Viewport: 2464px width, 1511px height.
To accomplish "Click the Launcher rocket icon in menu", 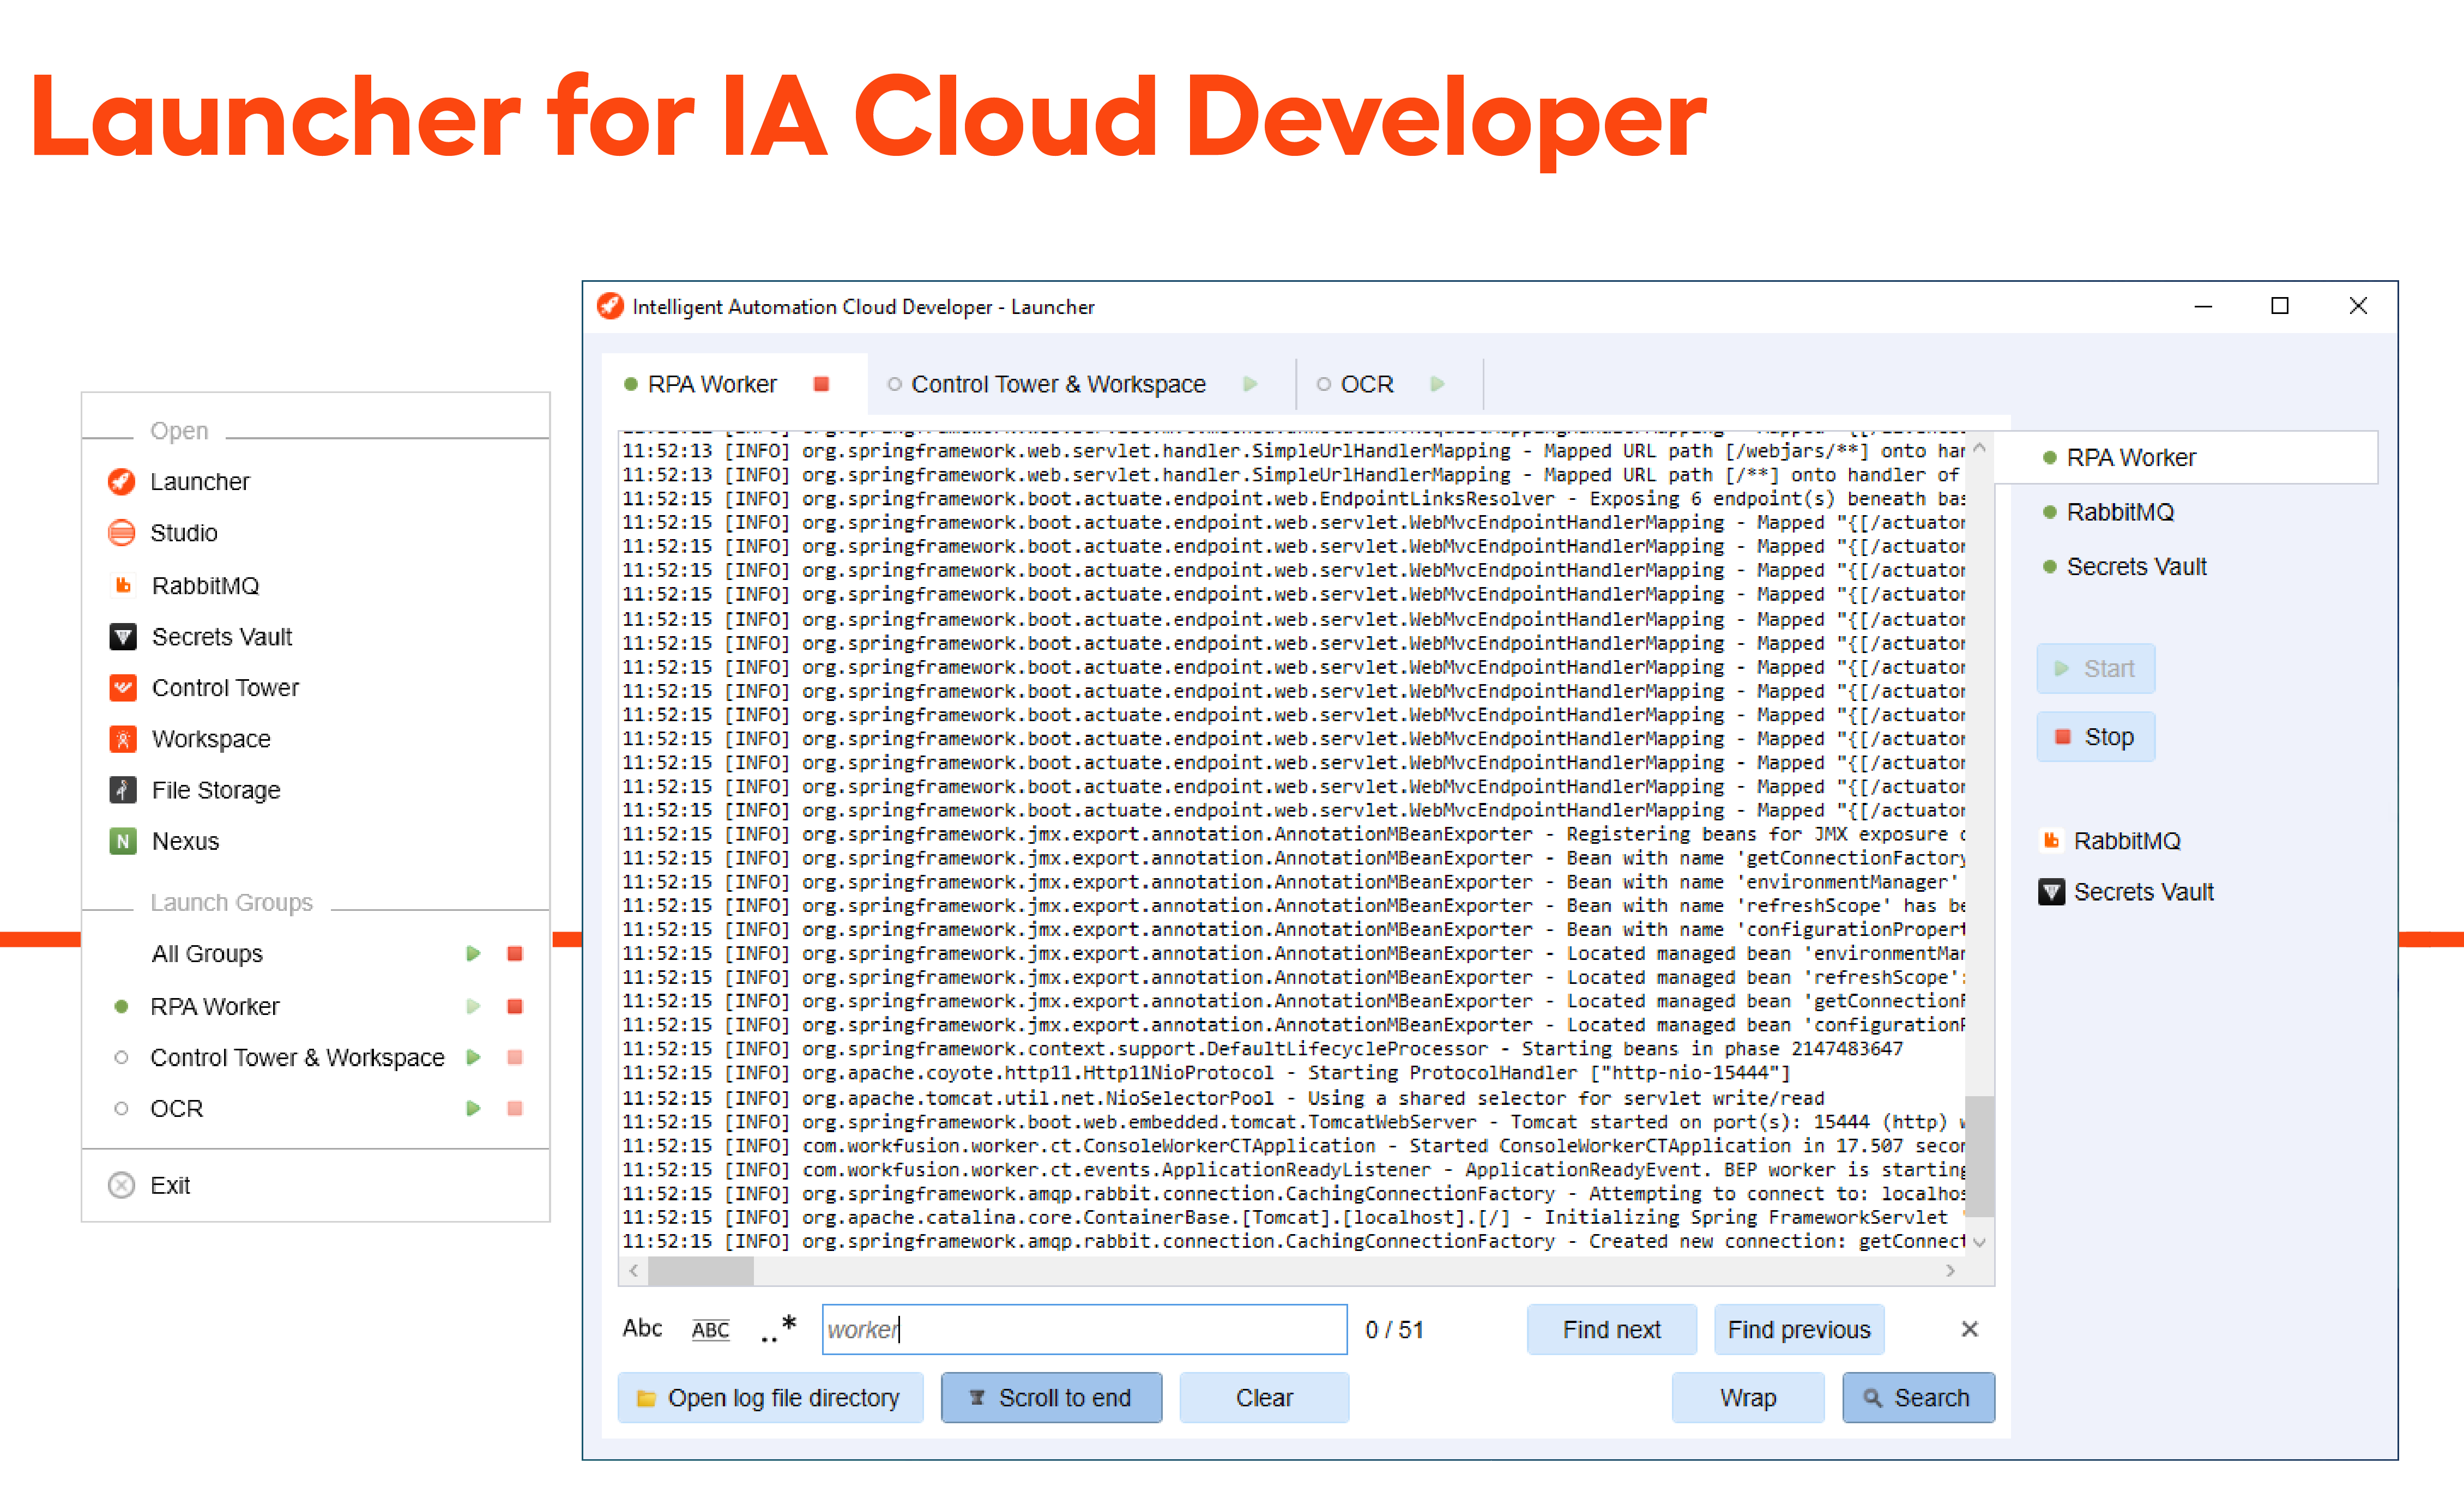I will (x=122, y=482).
